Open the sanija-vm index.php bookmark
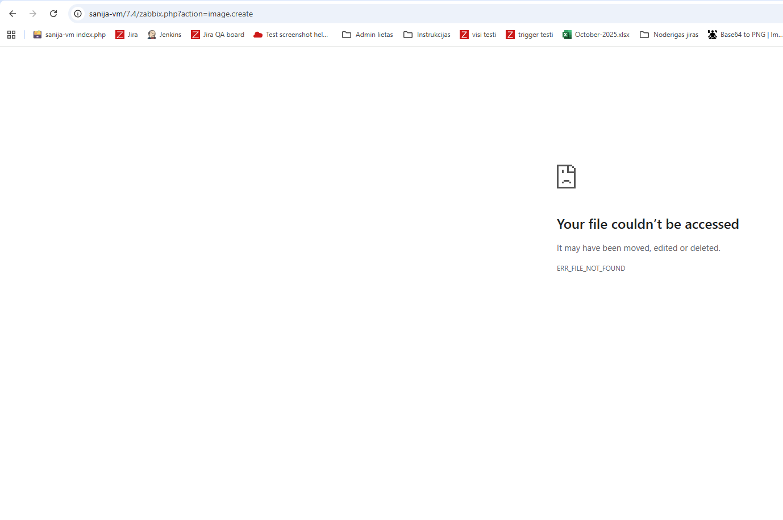 tap(69, 35)
